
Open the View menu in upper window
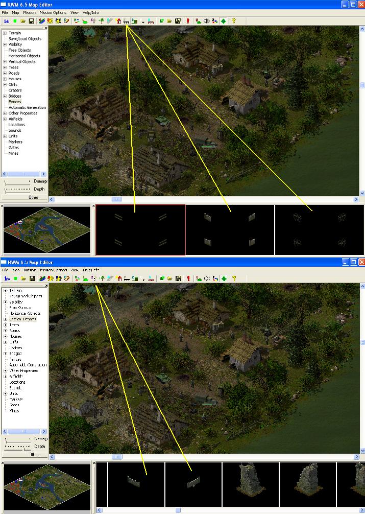pos(75,12)
